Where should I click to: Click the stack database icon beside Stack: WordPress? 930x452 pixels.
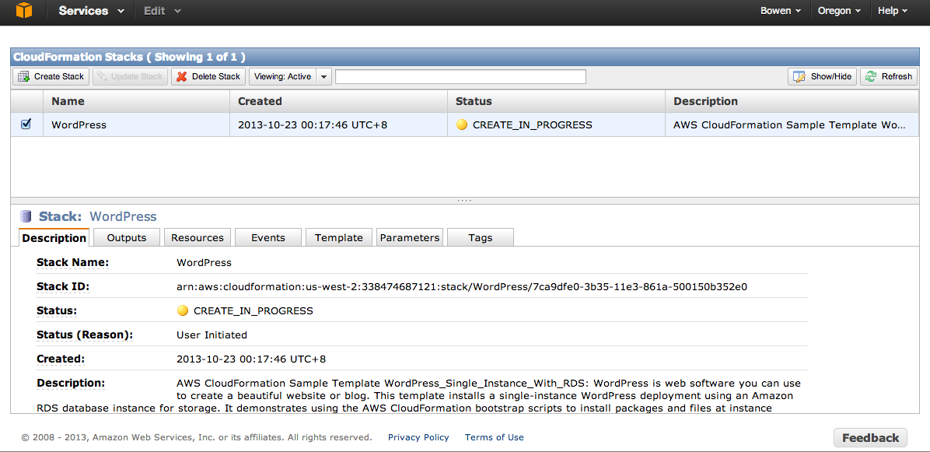point(26,216)
